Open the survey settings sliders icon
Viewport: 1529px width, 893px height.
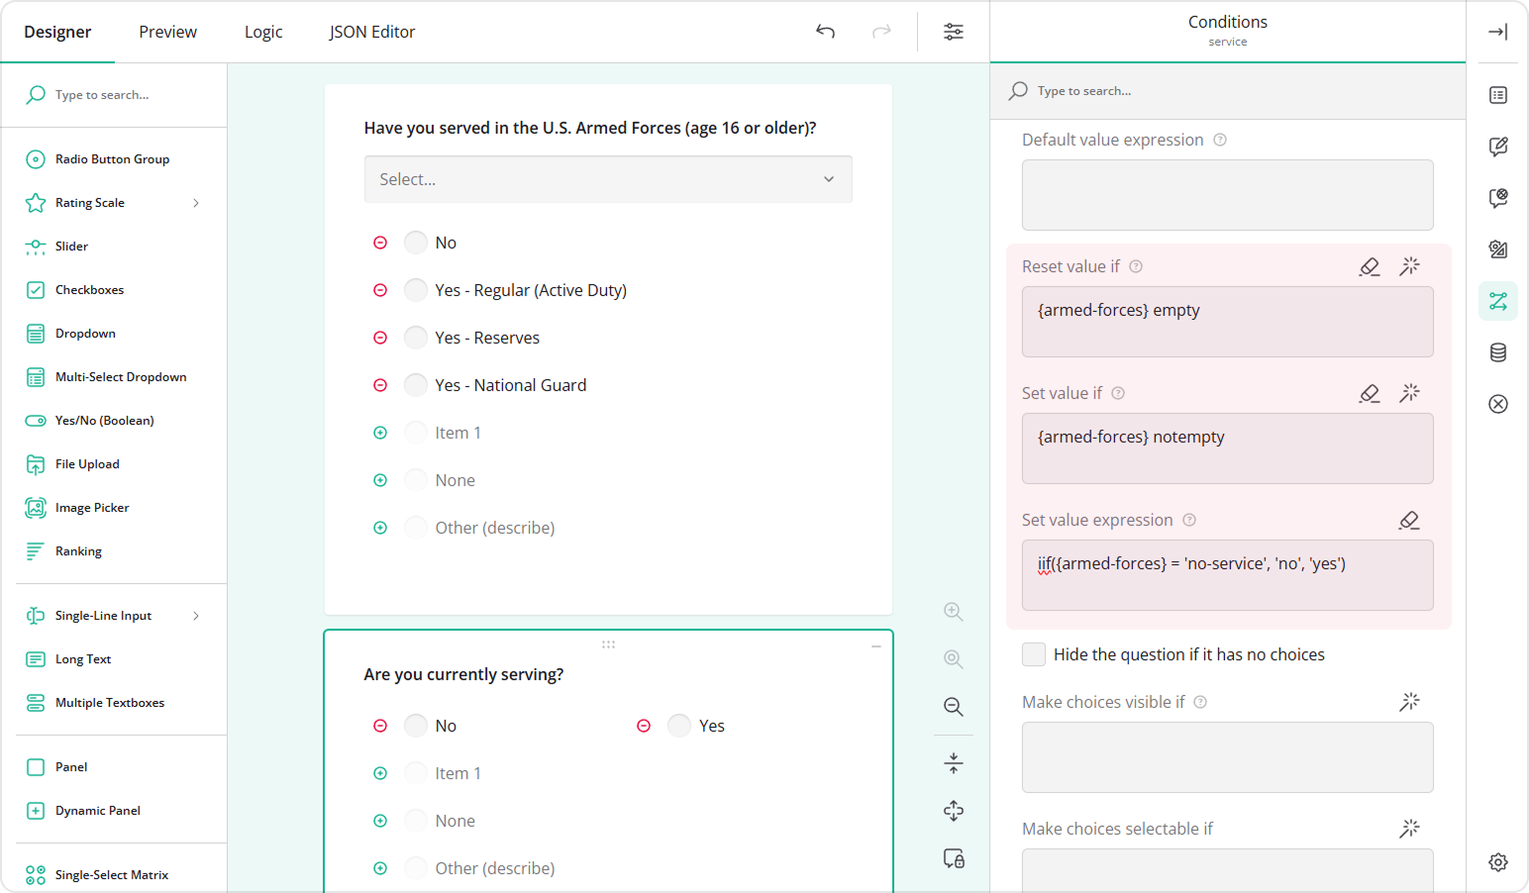953,32
